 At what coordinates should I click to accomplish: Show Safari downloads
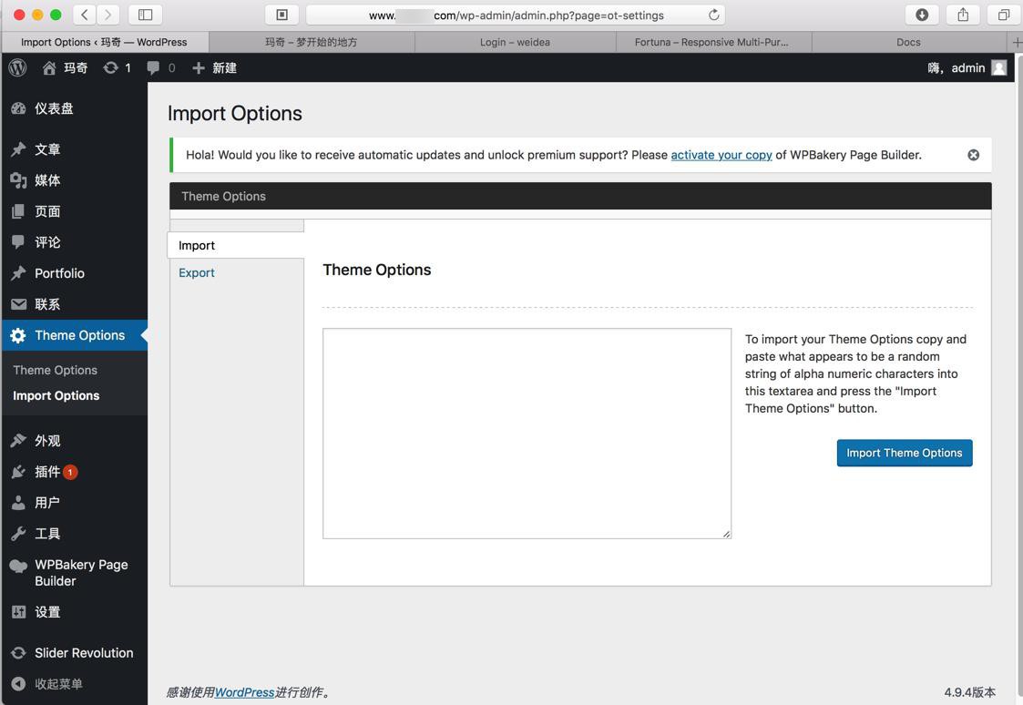click(x=922, y=15)
